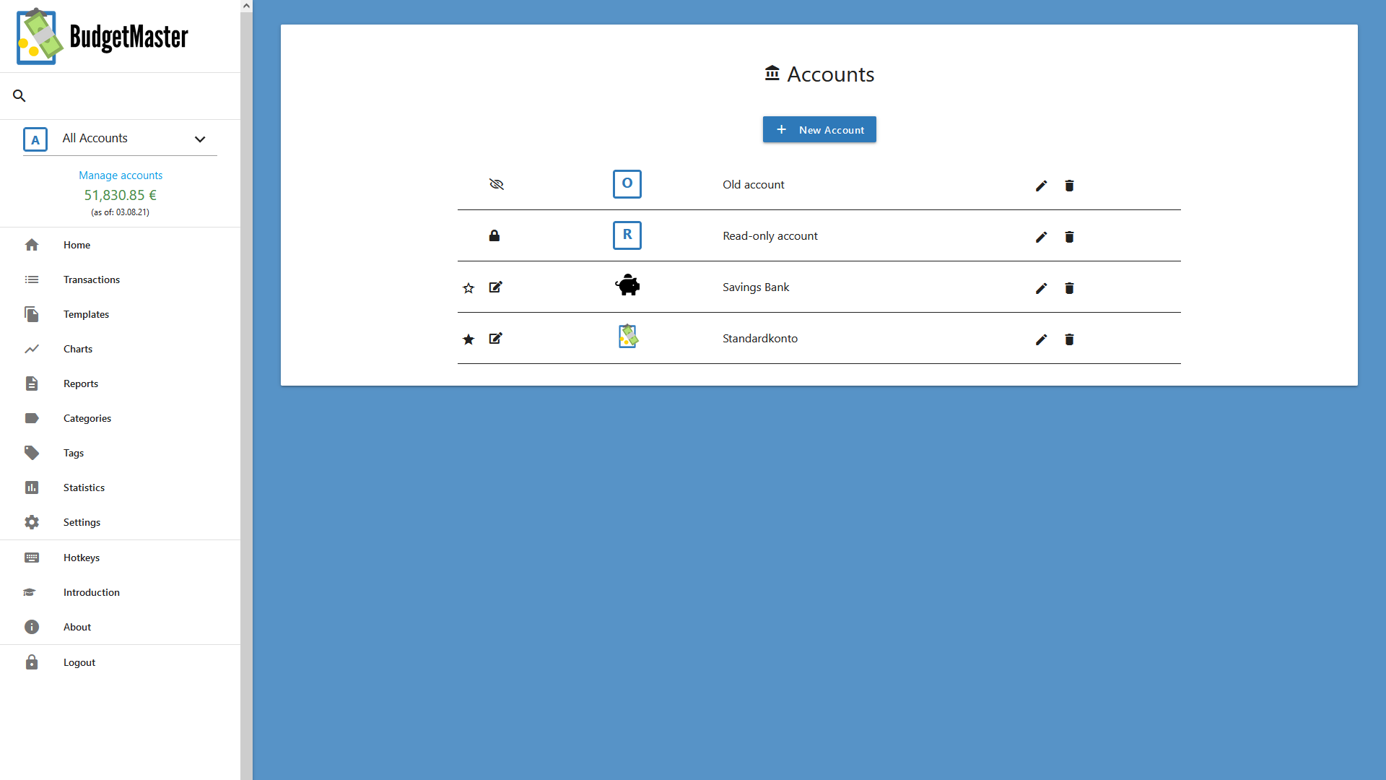The image size is (1386, 780).
Task: Click the full-access icon for Savings Bank
Action: [496, 287]
